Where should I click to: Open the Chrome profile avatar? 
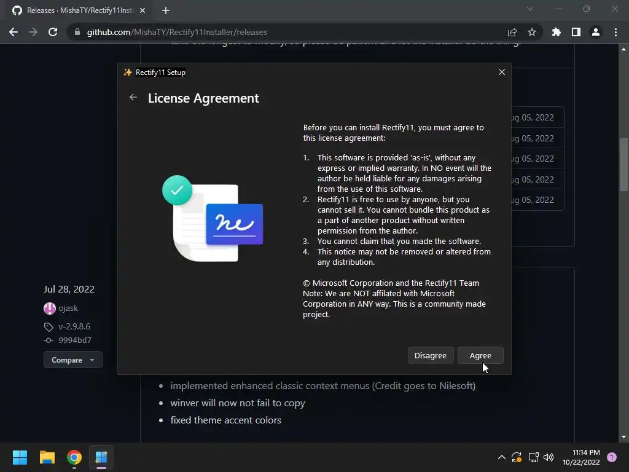click(x=596, y=32)
